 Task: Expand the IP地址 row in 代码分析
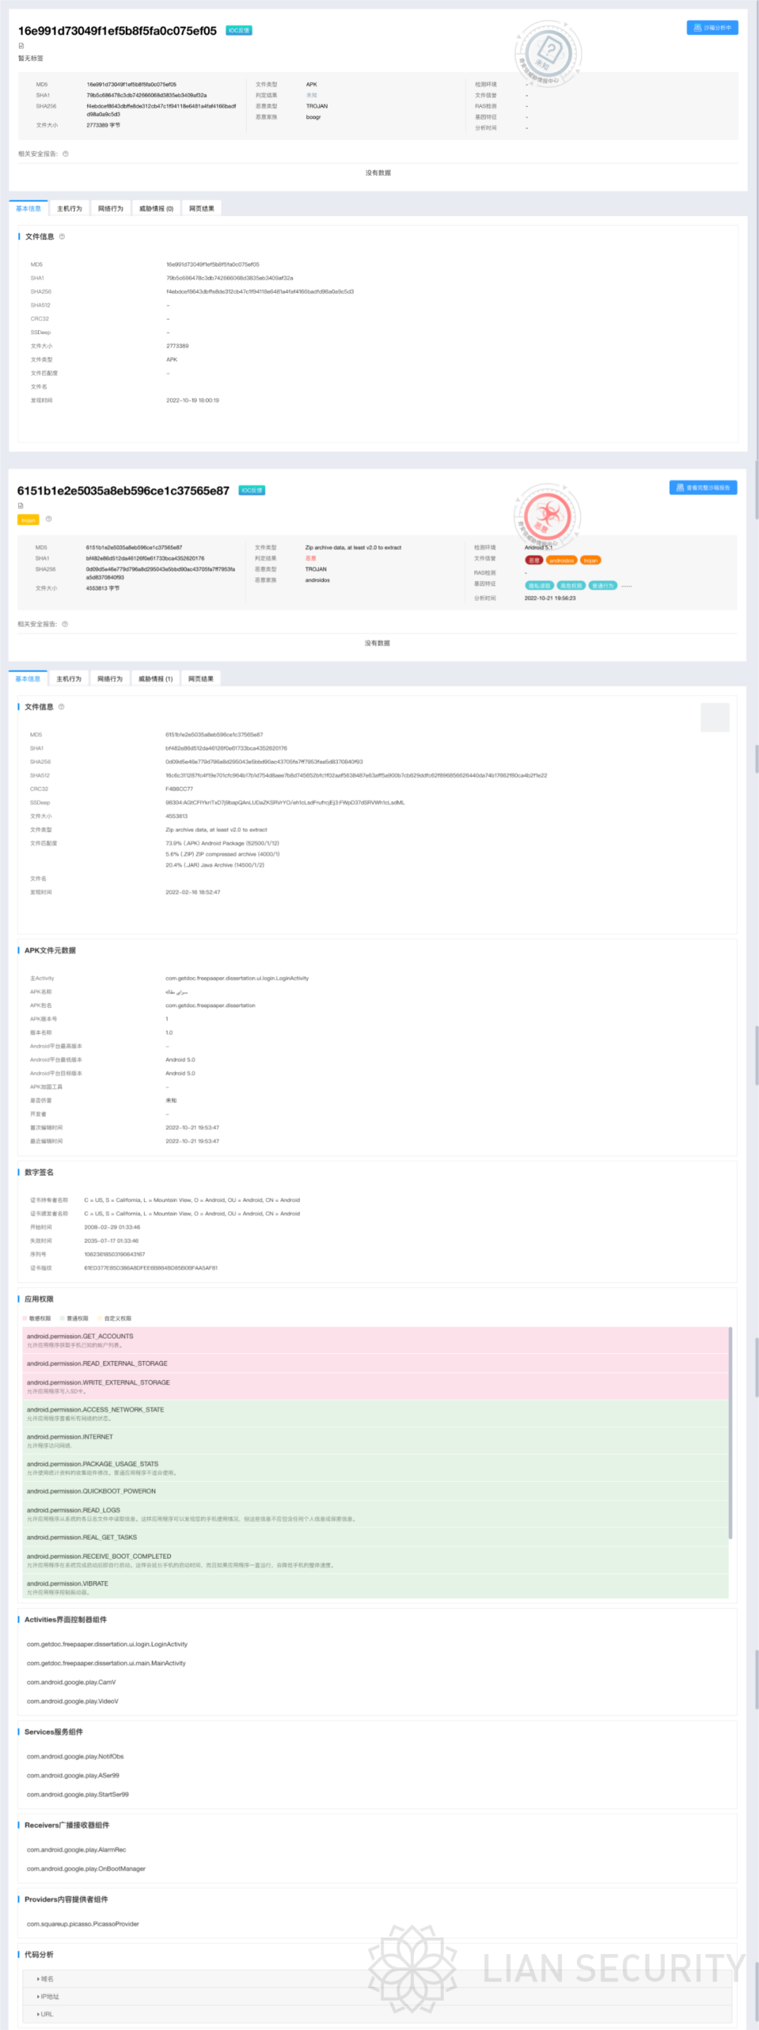point(378,1996)
